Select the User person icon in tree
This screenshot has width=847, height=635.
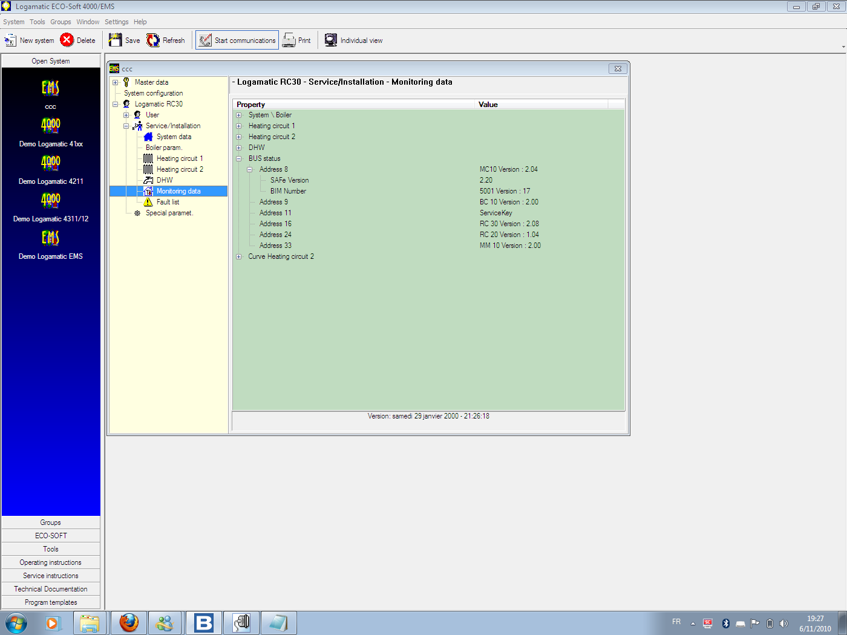(137, 115)
